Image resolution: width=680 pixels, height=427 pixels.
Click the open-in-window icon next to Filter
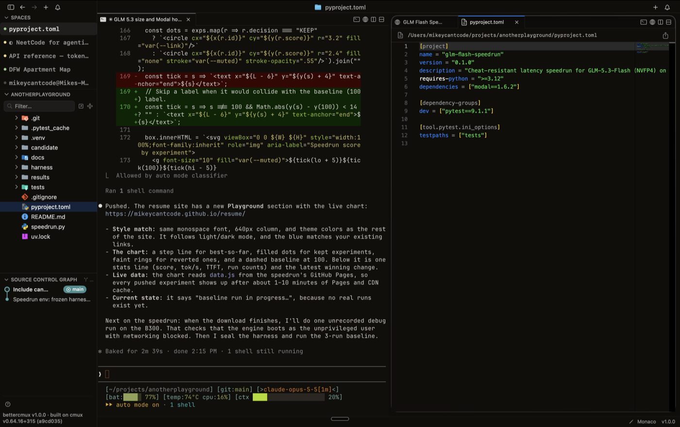click(x=81, y=106)
